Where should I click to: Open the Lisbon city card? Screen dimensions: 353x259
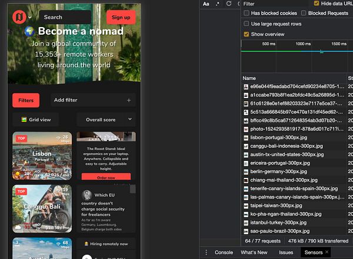[42, 155]
